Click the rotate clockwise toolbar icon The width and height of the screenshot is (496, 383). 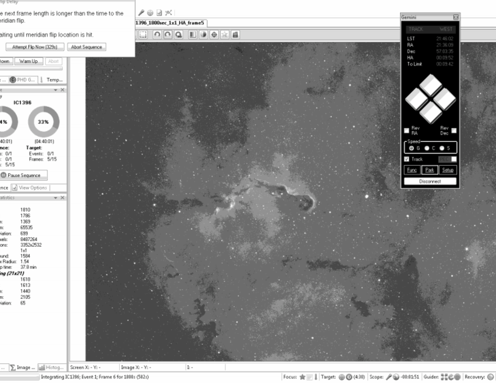168,35
